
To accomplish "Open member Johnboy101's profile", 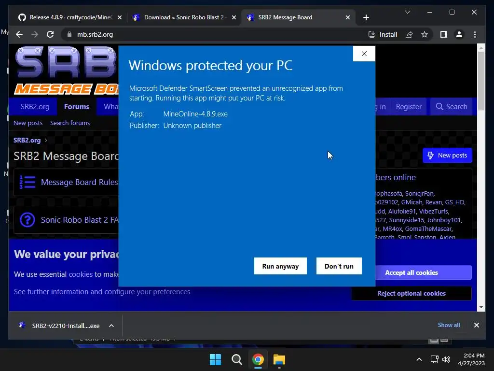I will click(444, 220).
